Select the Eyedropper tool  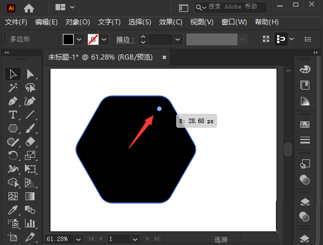point(13,210)
